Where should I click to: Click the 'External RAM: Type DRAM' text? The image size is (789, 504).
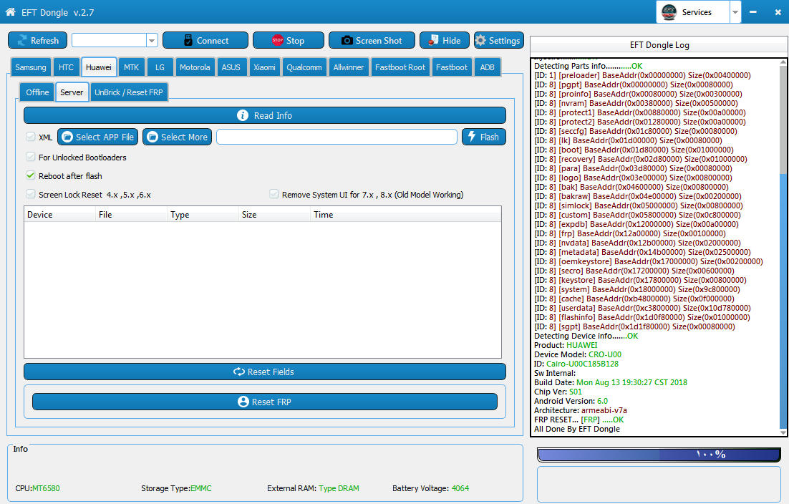(x=313, y=488)
